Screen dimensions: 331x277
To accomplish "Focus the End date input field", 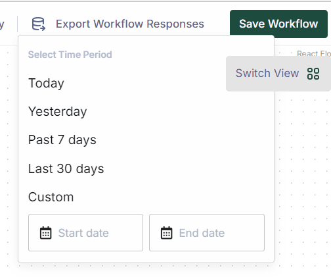I will tap(207, 233).
